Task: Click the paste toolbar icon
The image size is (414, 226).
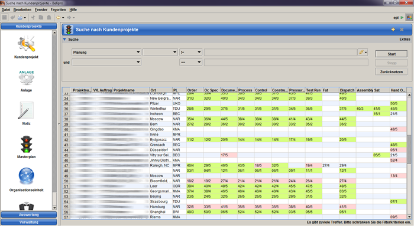Action: (x=49, y=17)
